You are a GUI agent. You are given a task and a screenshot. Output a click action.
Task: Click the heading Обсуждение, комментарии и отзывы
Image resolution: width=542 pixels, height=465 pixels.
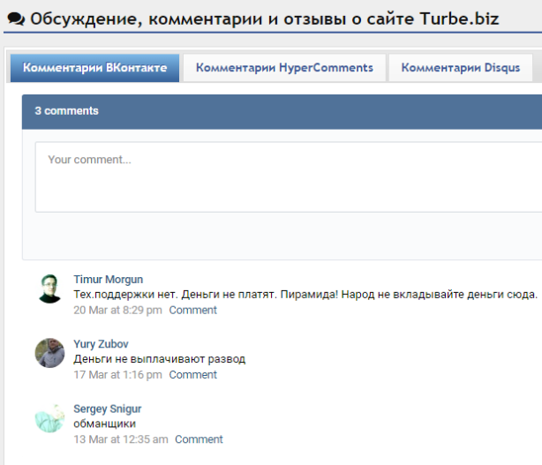tap(265, 19)
